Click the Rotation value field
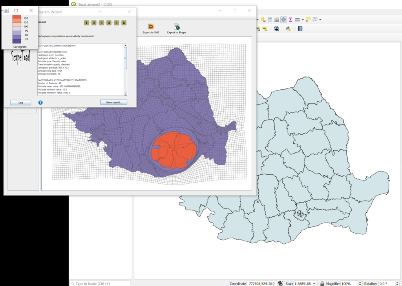 click(387, 283)
